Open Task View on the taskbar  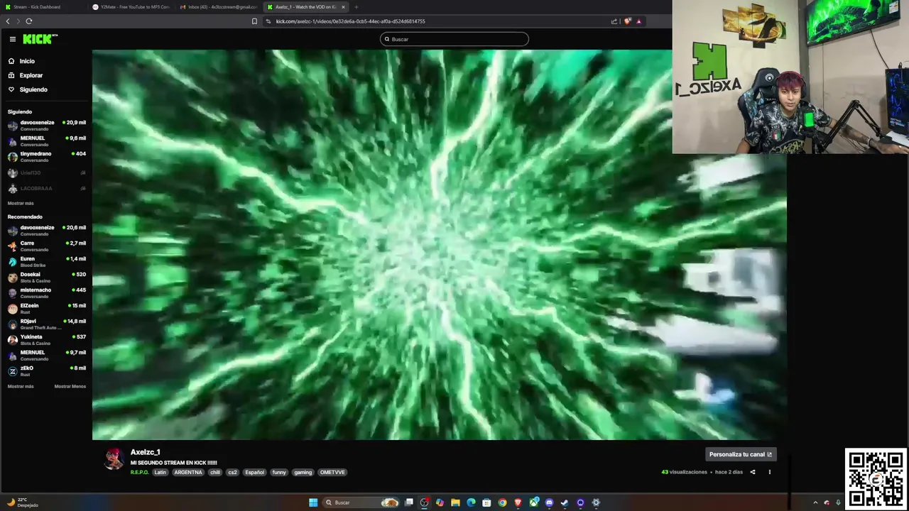point(409,502)
